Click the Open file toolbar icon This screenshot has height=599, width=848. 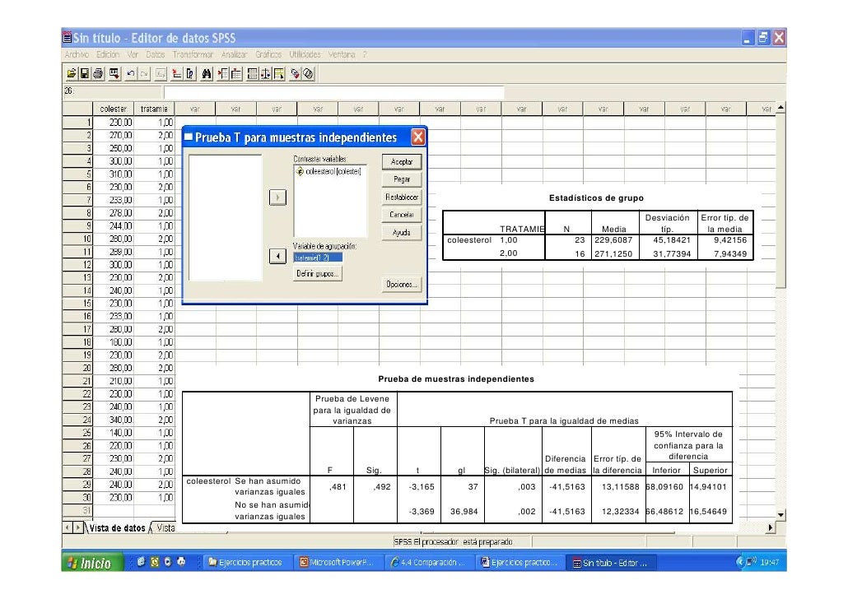72,73
